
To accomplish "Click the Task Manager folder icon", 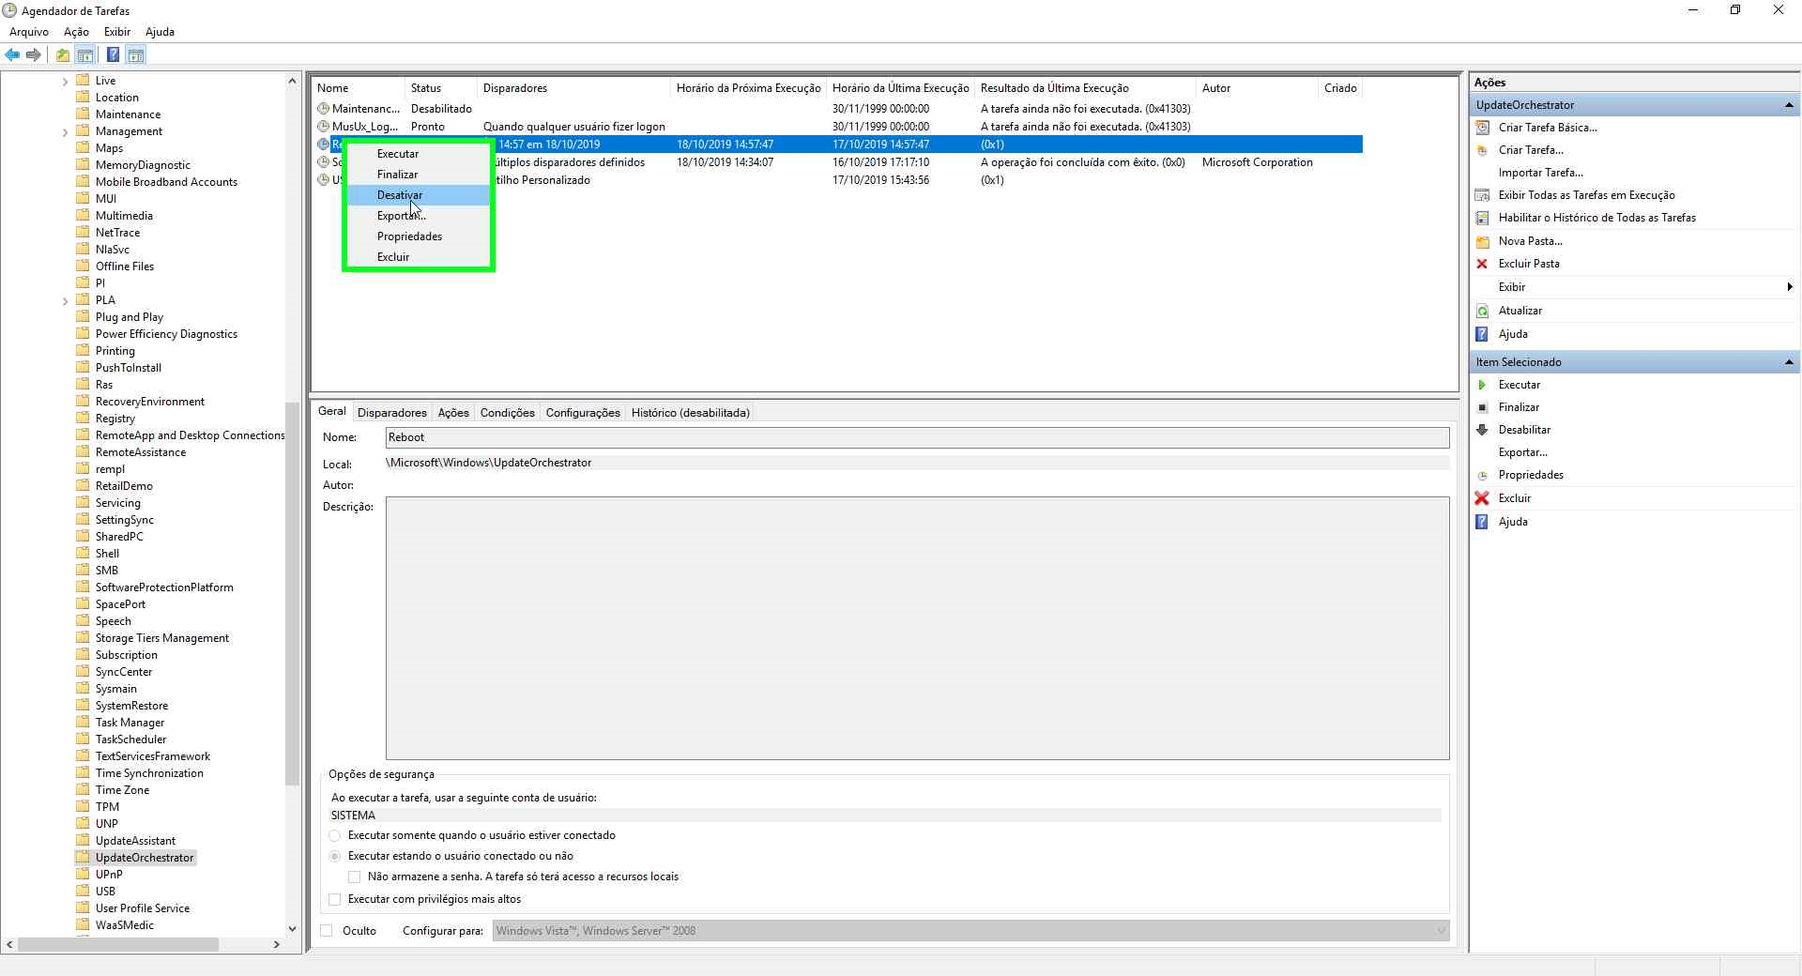I will (x=83, y=723).
